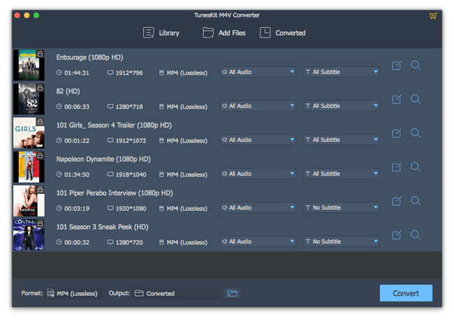The height and width of the screenshot is (321, 454).
Task: Click the title 101 Season 3 Sneak Peek (HD)
Action: point(102,227)
